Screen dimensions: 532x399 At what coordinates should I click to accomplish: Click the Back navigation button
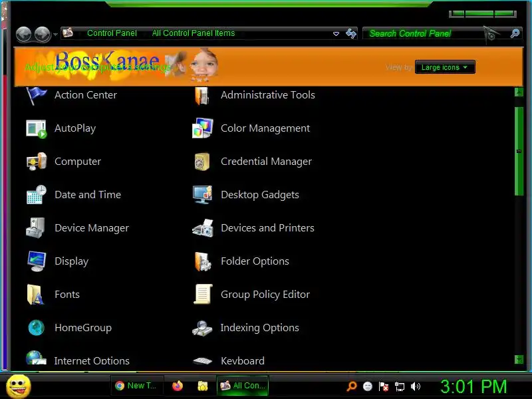coord(24,35)
